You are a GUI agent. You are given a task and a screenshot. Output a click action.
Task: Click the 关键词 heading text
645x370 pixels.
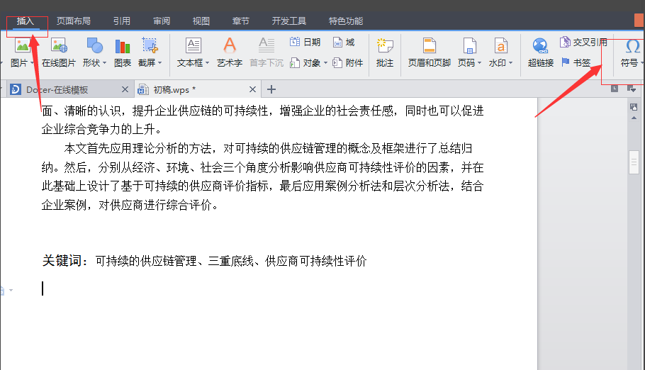pyautogui.click(x=65, y=261)
